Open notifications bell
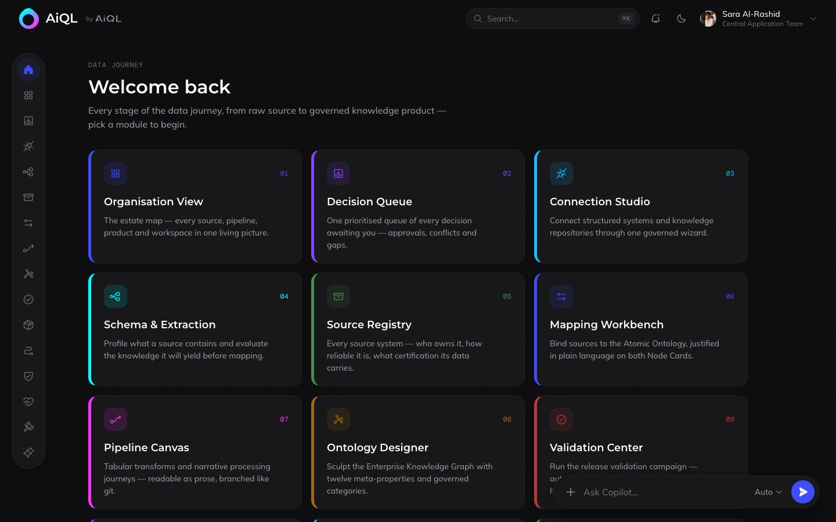Screen dimensions: 836x522 [655, 19]
